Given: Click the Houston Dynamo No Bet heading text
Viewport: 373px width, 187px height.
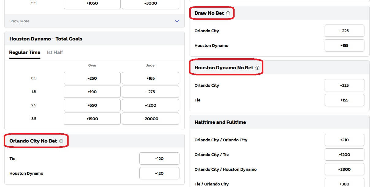Looking at the screenshot, I should click(224, 68).
